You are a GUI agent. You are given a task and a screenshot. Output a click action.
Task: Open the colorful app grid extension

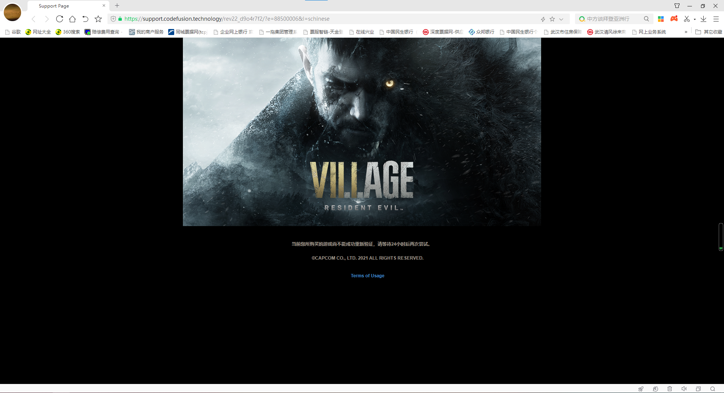(x=661, y=19)
